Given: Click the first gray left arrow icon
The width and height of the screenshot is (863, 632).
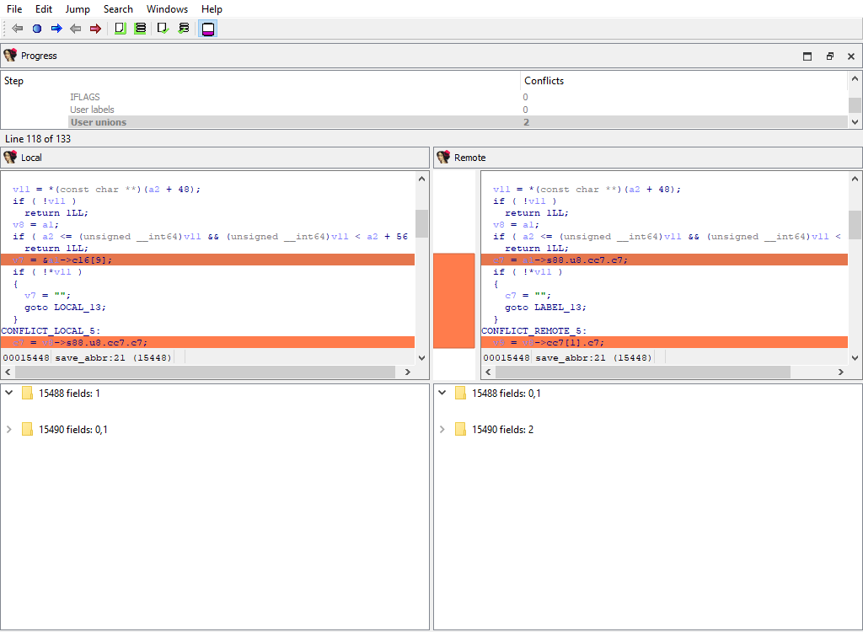Looking at the screenshot, I should 18,29.
